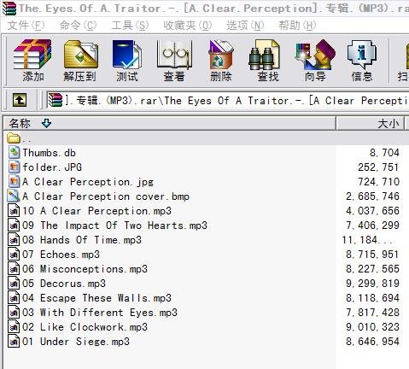The image size is (409, 369).
Task: Open the Find (查找) binoculars tool
Action: (x=264, y=55)
